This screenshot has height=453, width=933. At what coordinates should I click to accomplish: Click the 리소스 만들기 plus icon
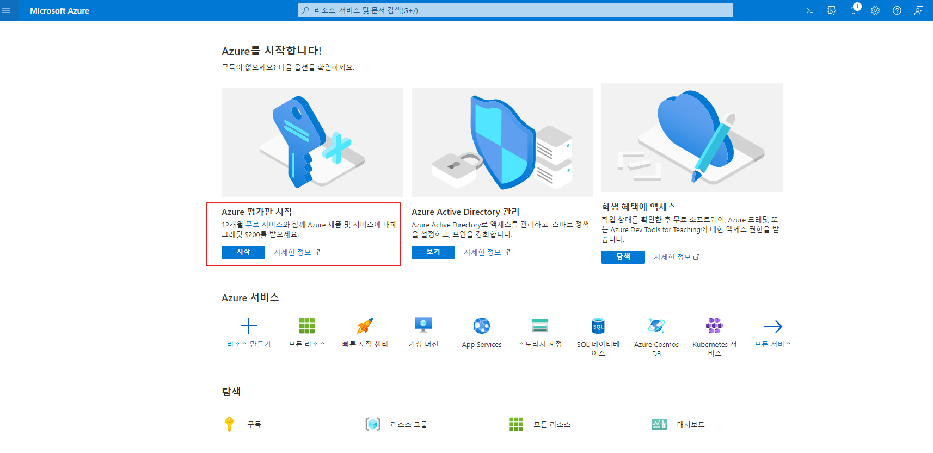(249, 326)
